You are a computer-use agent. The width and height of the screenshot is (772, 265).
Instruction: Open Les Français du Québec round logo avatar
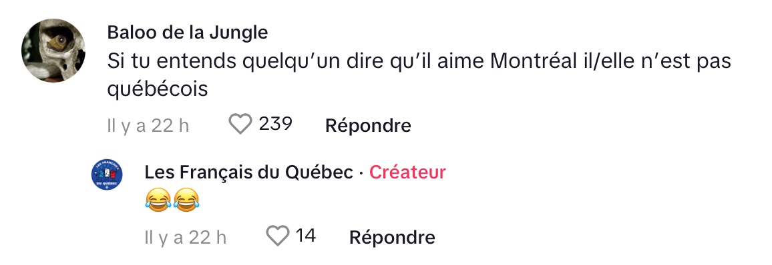click(108, 175)
